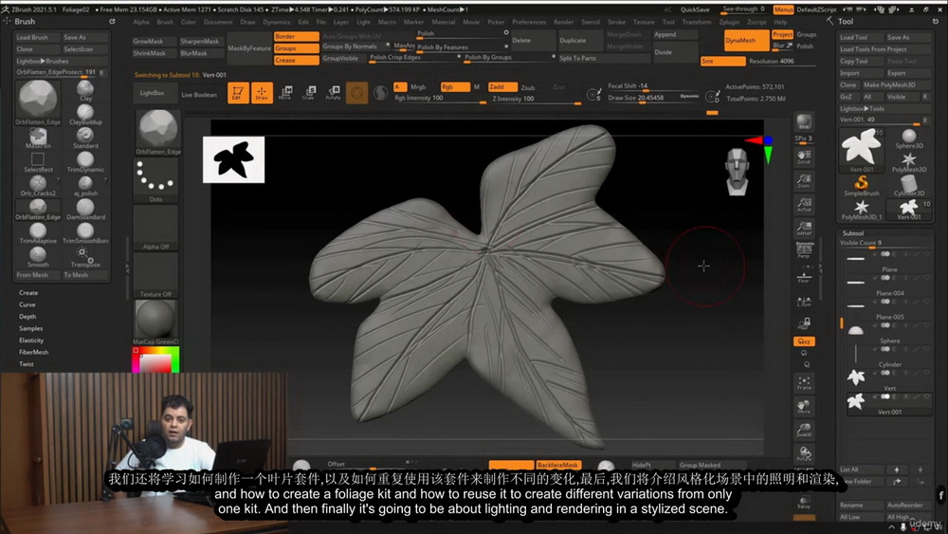
Task: Click the Scroll canvas icon
Action: pos(804,157)
